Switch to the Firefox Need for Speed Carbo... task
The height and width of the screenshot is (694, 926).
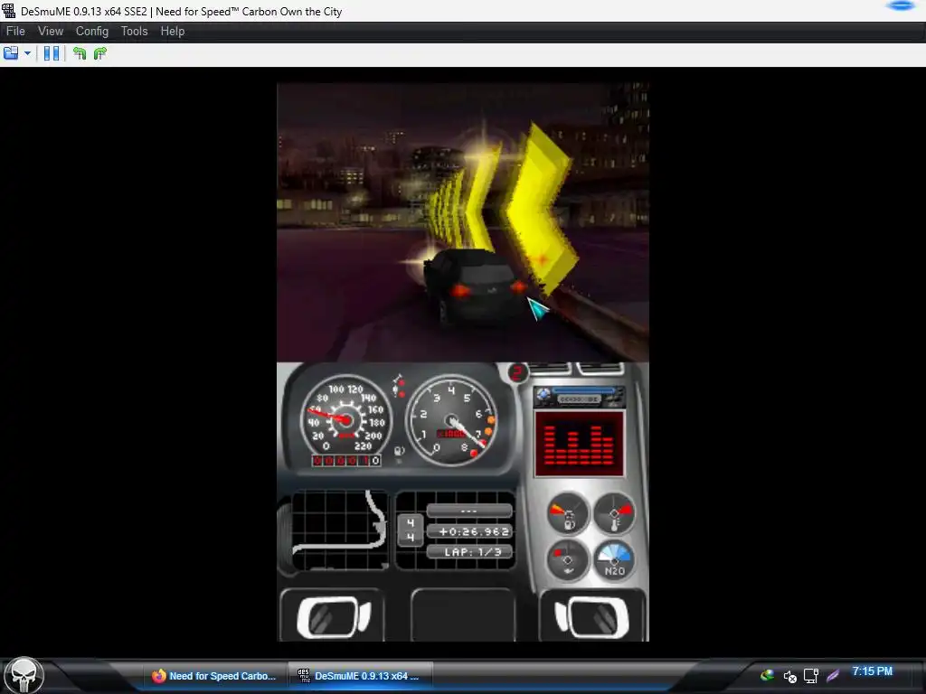point(214,676)
